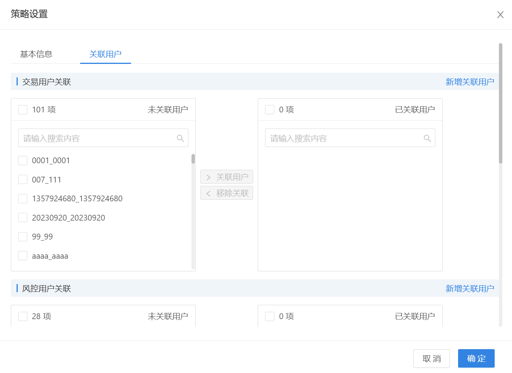
Task: Check the 99_99 user checkbox
Action: [x=23, y=237]
